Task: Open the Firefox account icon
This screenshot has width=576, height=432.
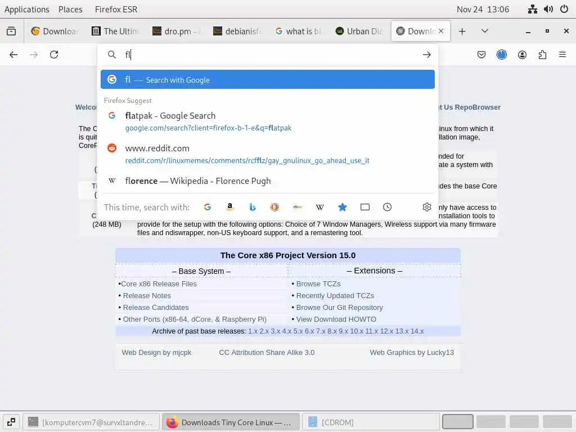Action: [x=522, y=55]
